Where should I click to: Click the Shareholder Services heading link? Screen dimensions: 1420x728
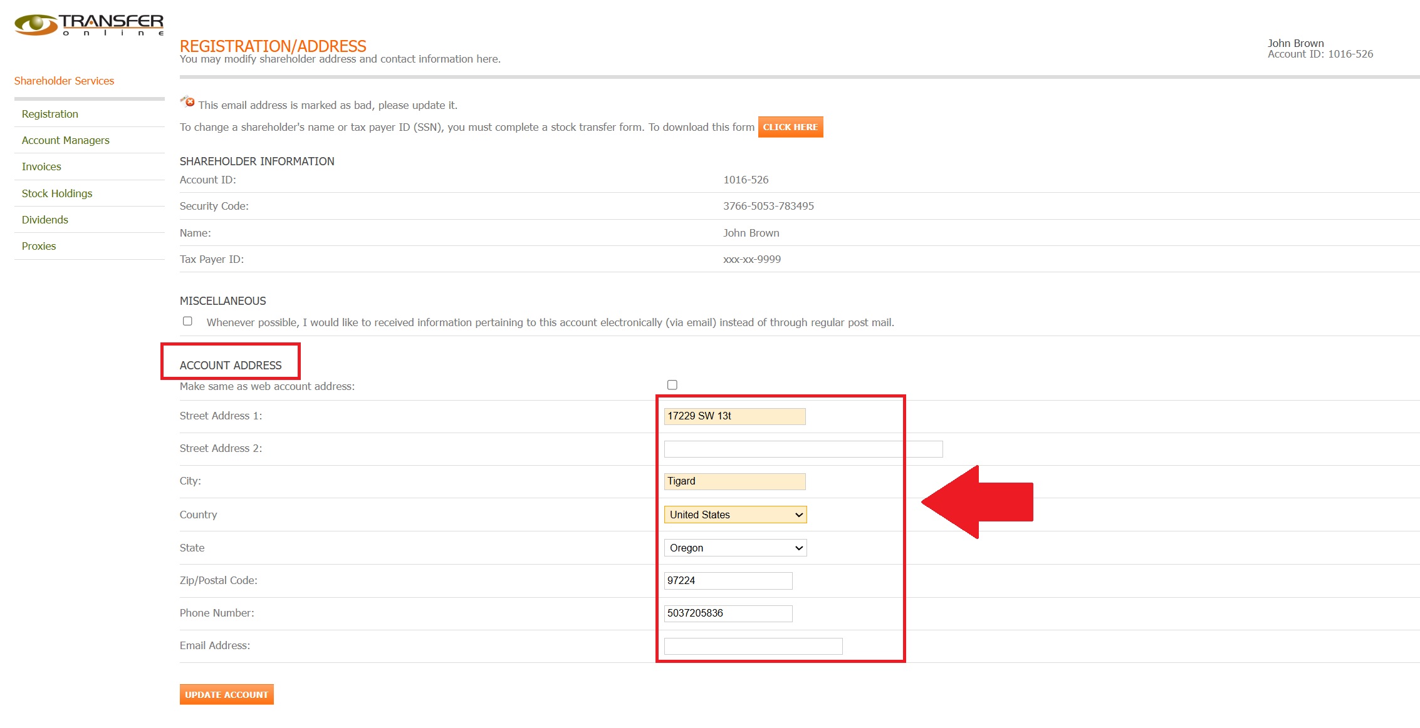tap(64, 81)
